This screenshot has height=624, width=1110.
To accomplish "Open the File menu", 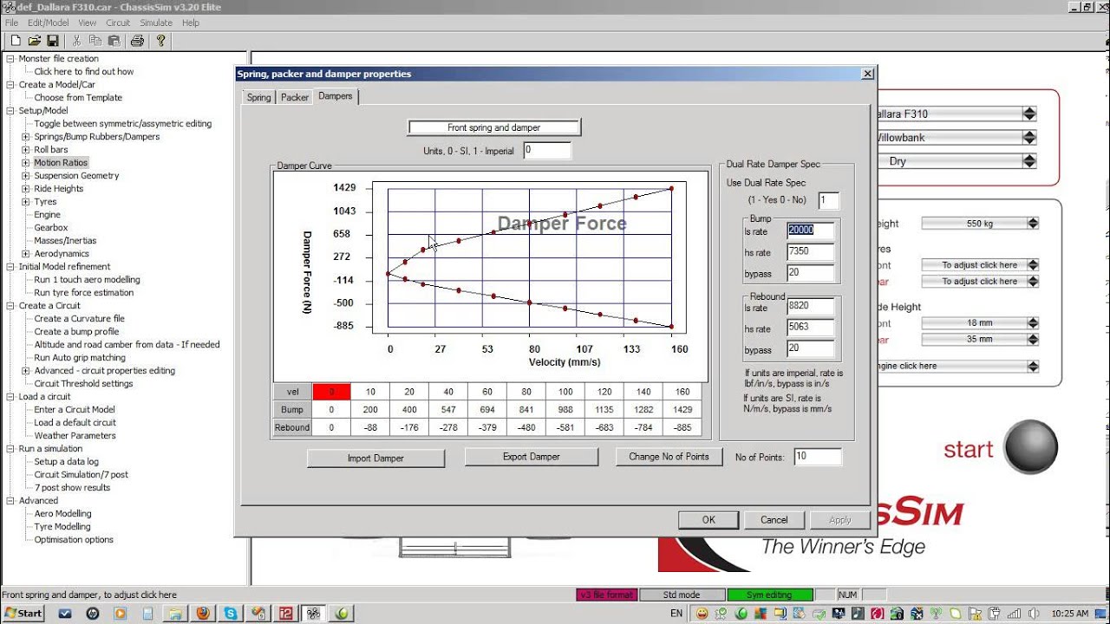I will click(11, 23).
